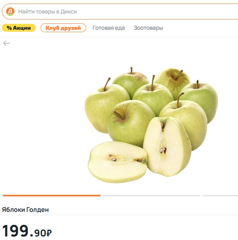
Task: Open the % Акции promotions section
Action: click(19, 28)
